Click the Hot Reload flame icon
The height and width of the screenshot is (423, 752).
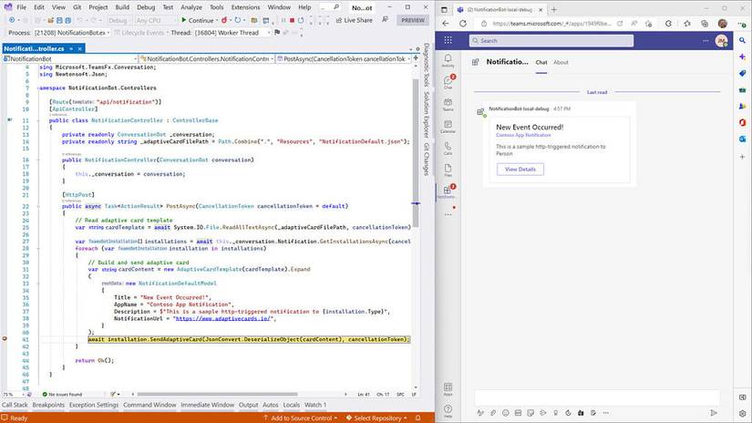click(x=224, y=21)
